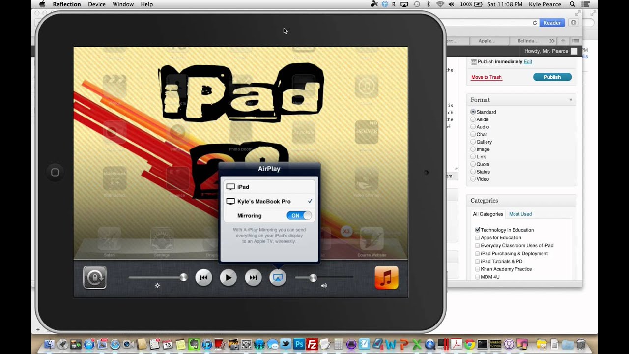629x354 pixels.
Task: Tap the iPad screen rotation lock icon
Action: [x=95, y=278]
